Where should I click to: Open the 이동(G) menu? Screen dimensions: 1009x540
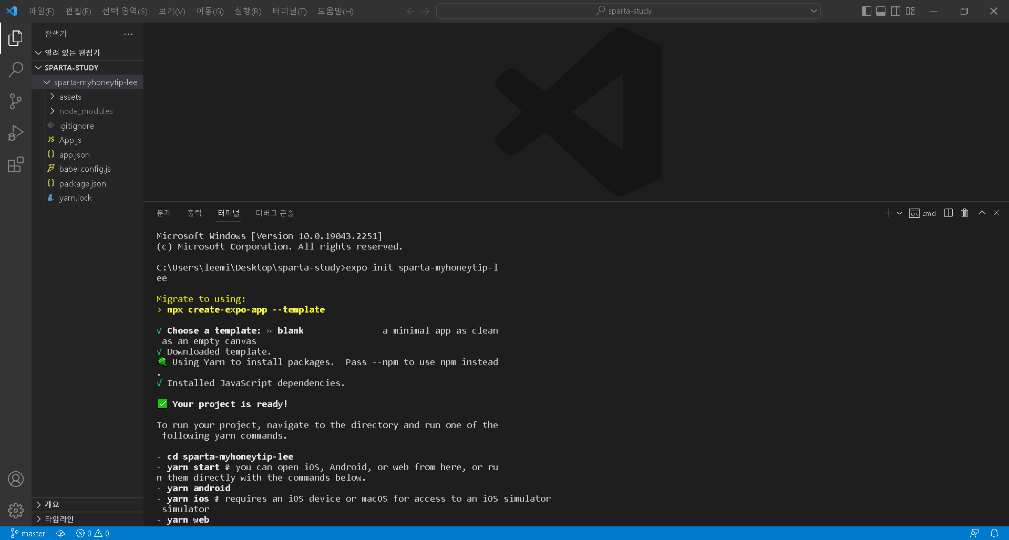tap(210, 11)
